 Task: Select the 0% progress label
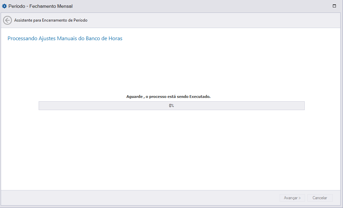pyautogui.click(x=171, y=106)
